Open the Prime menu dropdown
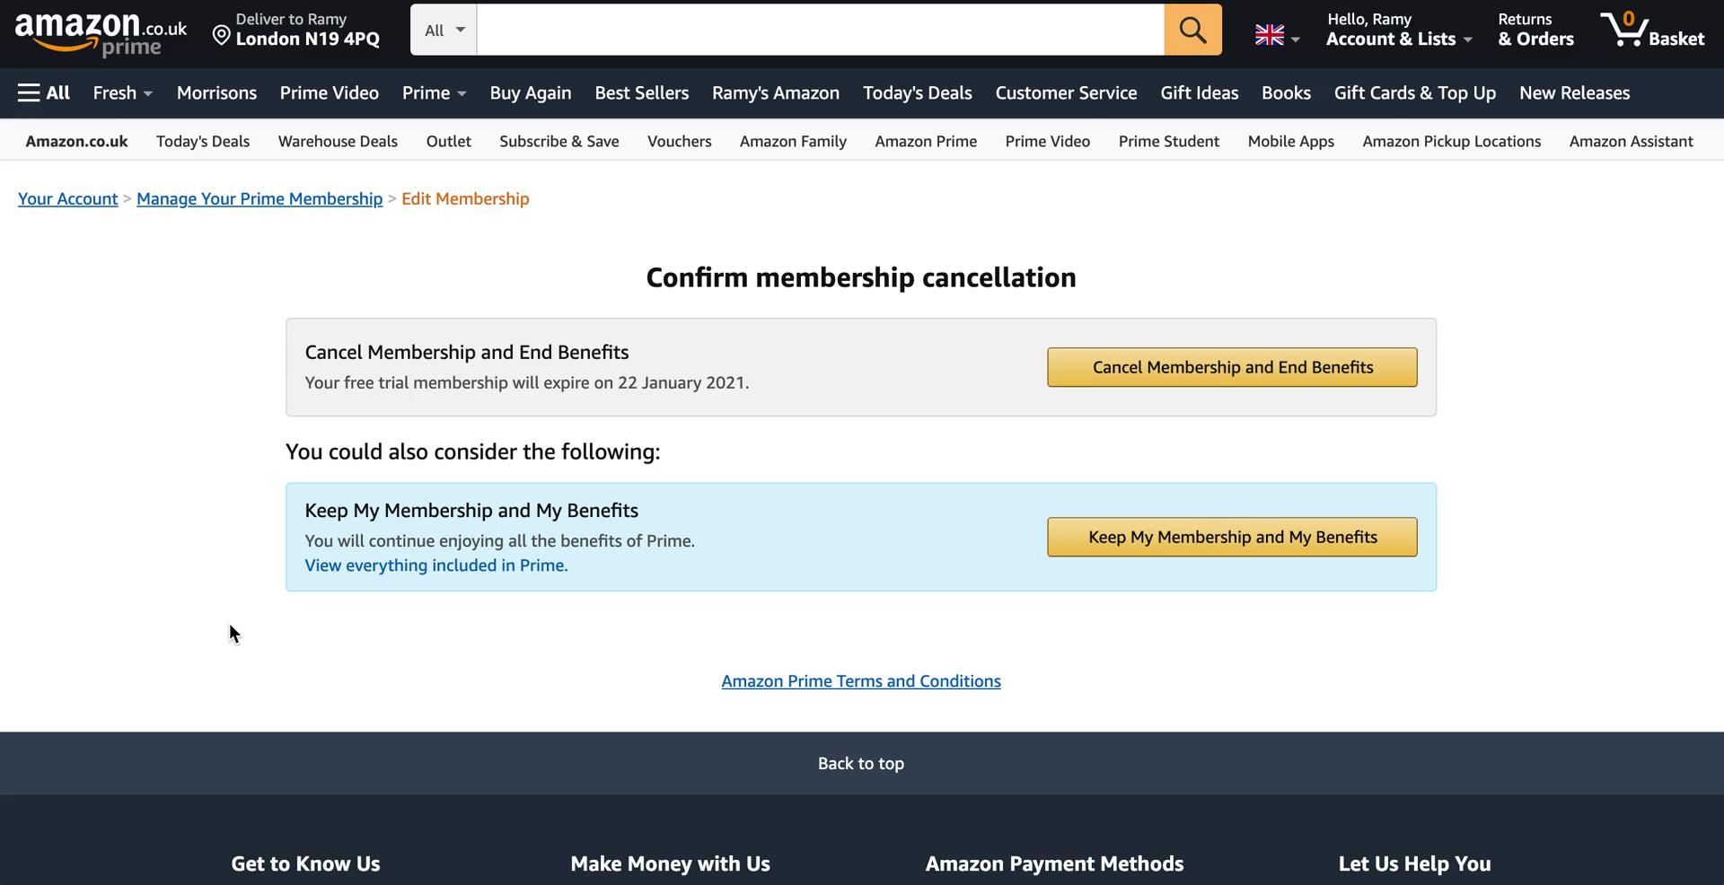 [x=433, y=92]
